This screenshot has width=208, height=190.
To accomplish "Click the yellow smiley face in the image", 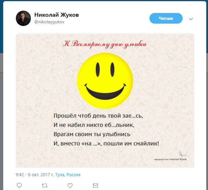I will pos(105,81).
